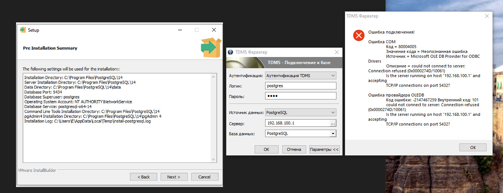This screenshot has height=193, width=503.
Task: Collapse options with Параметры << button
Action: tap(324, 149)
